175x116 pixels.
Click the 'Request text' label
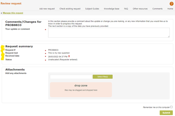point(12,53)
